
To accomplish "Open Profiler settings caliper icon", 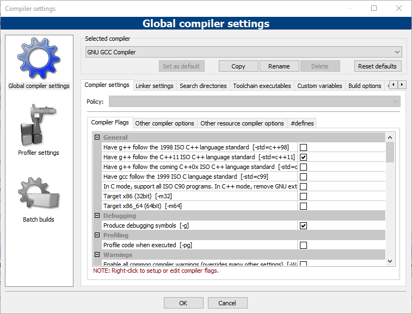I will (38, 124).
